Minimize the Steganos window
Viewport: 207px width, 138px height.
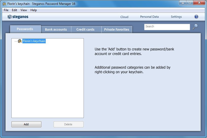tap(183, 3)
